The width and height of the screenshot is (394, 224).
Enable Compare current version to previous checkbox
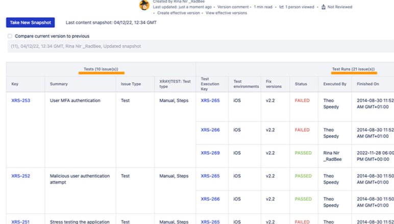pos(10,36)
